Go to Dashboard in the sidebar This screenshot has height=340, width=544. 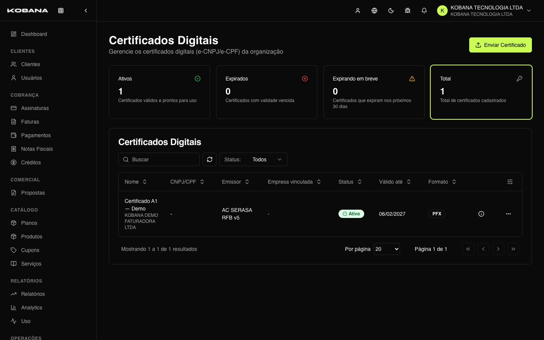48,34
